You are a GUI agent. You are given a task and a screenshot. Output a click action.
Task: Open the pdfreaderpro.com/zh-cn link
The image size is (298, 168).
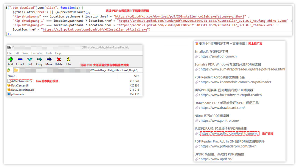coord(229,146)
